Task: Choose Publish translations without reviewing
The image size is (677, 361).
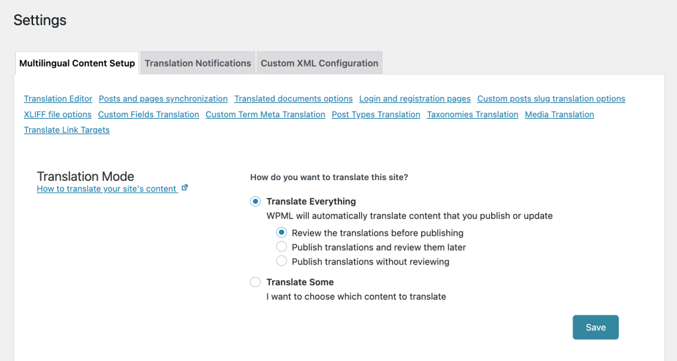Action: (282, 261)
